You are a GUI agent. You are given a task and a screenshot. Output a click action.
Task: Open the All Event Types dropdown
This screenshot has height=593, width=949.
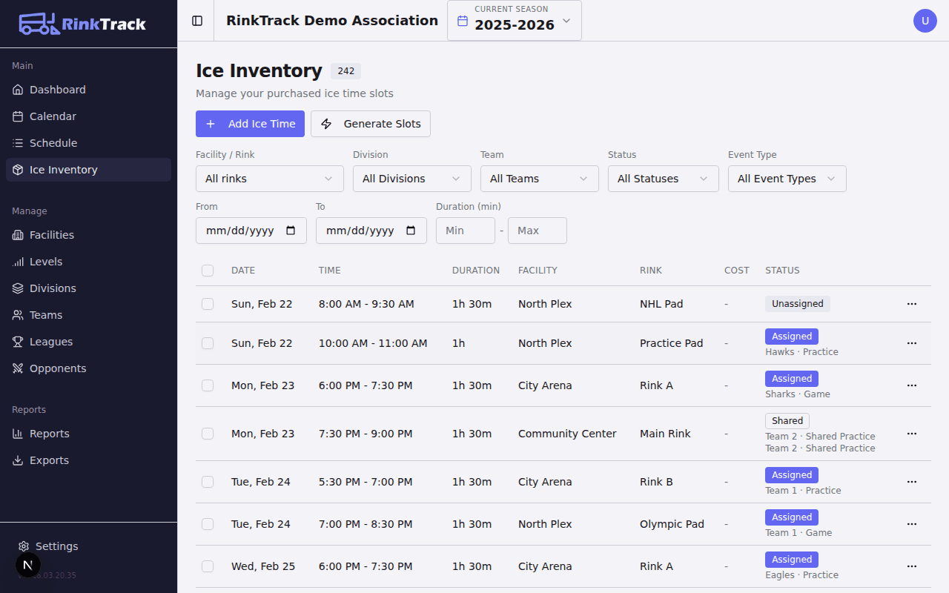[x=787, y=179]
